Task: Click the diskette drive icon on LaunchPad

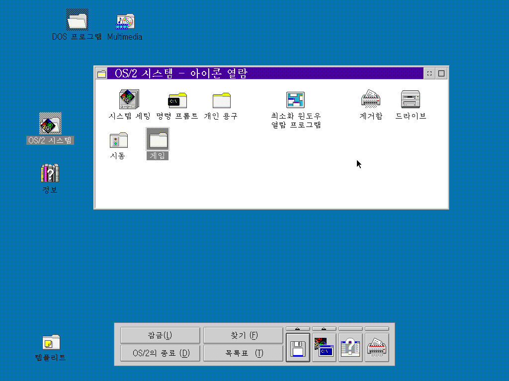Action: [x=298, y=347]
